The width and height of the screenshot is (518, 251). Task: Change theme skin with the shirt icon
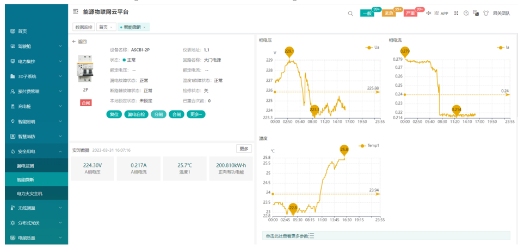(x=485, y=13)
